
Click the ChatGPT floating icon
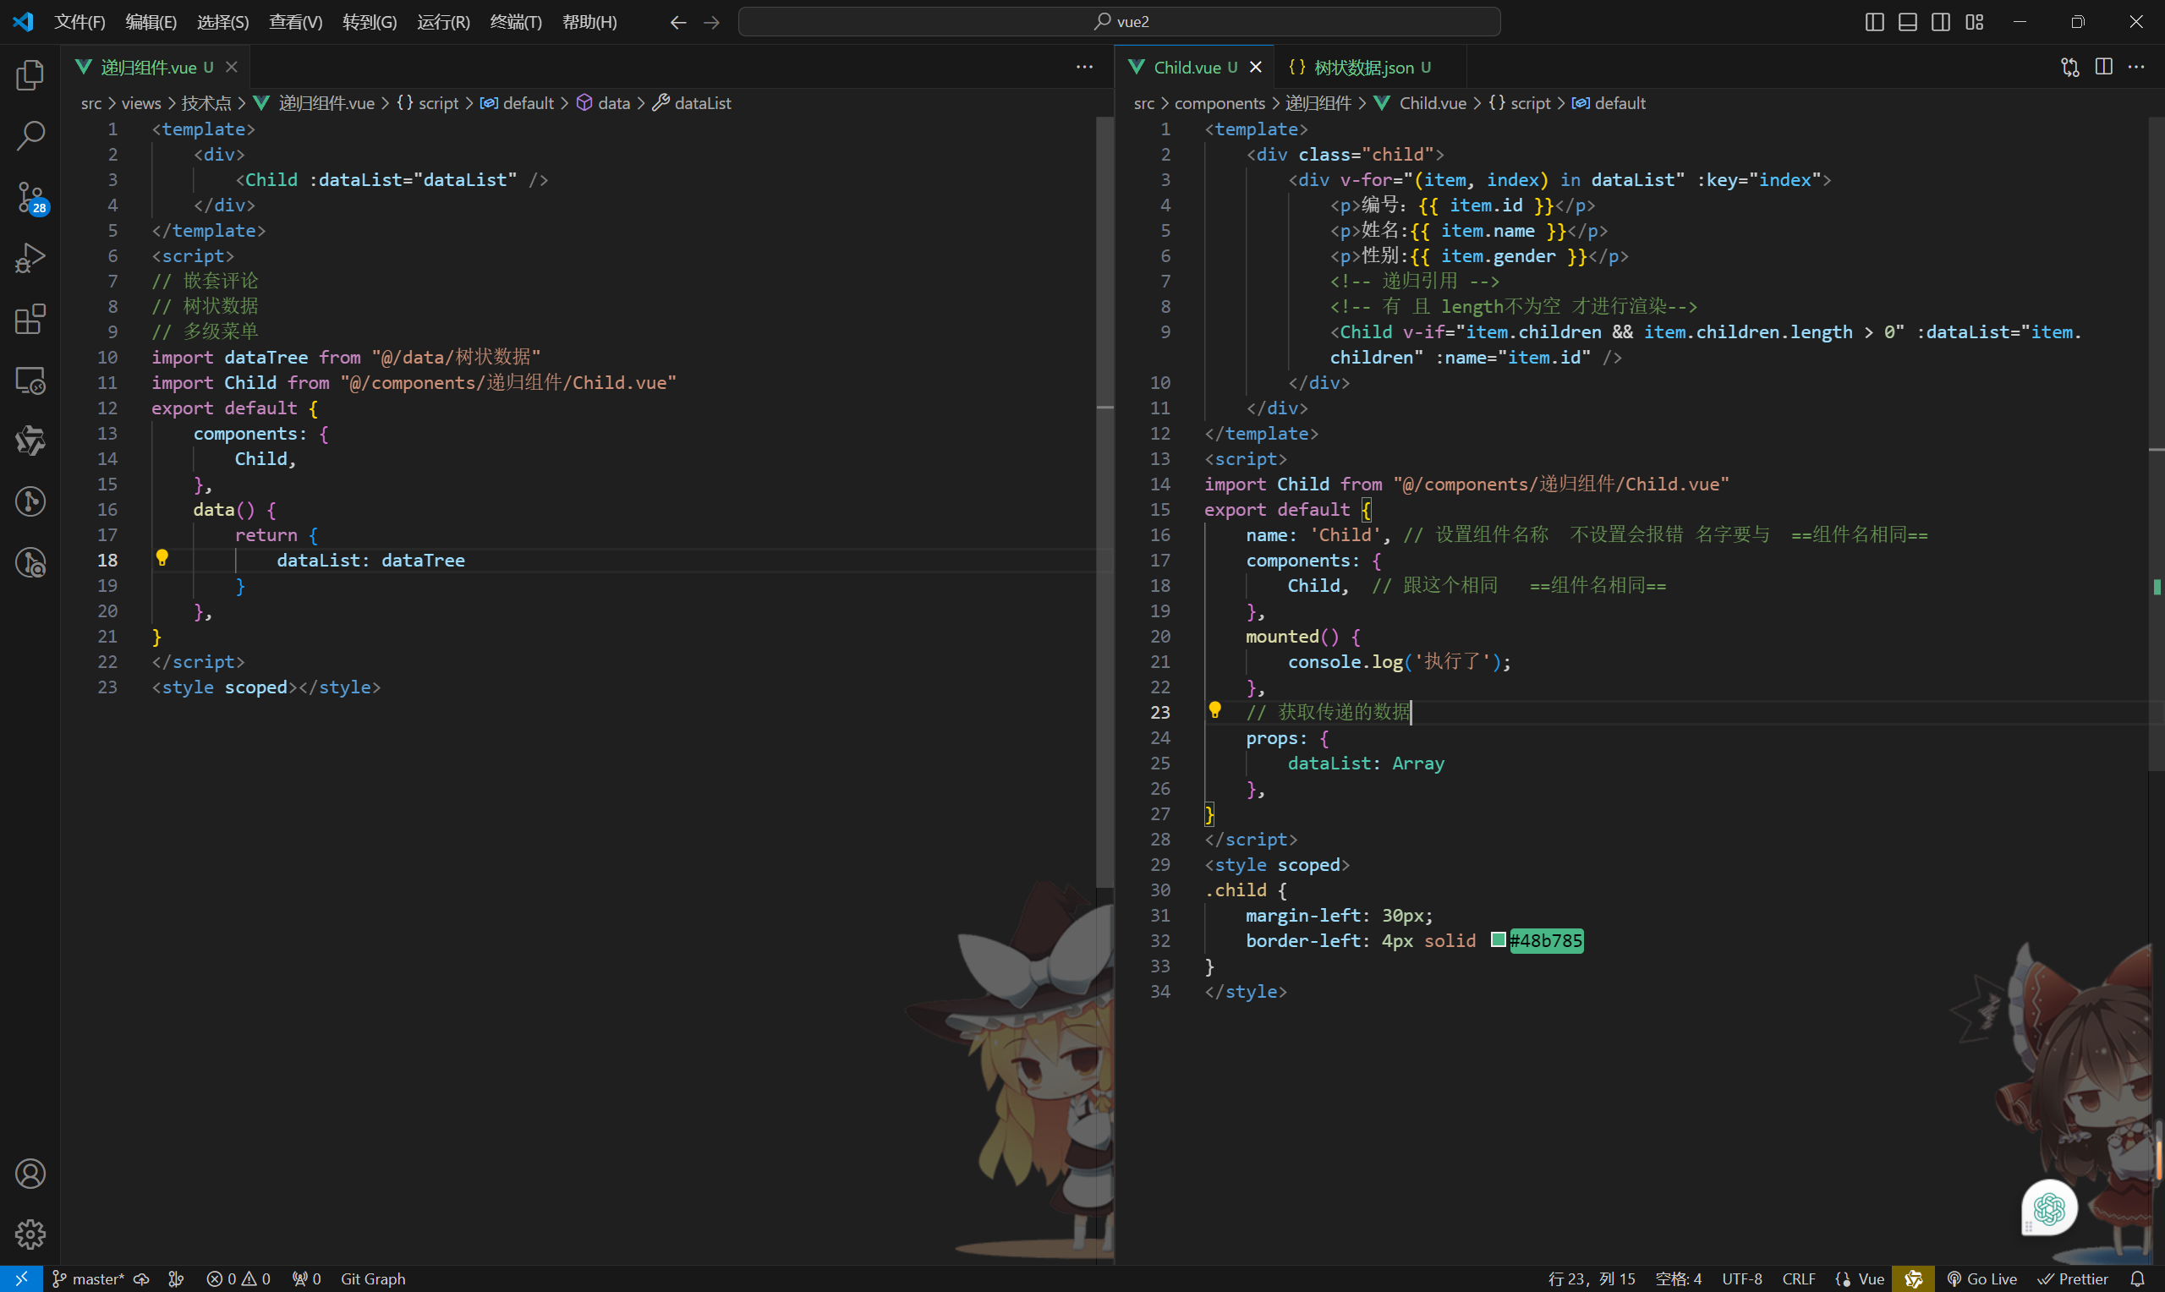[x=2049, y=1208]
